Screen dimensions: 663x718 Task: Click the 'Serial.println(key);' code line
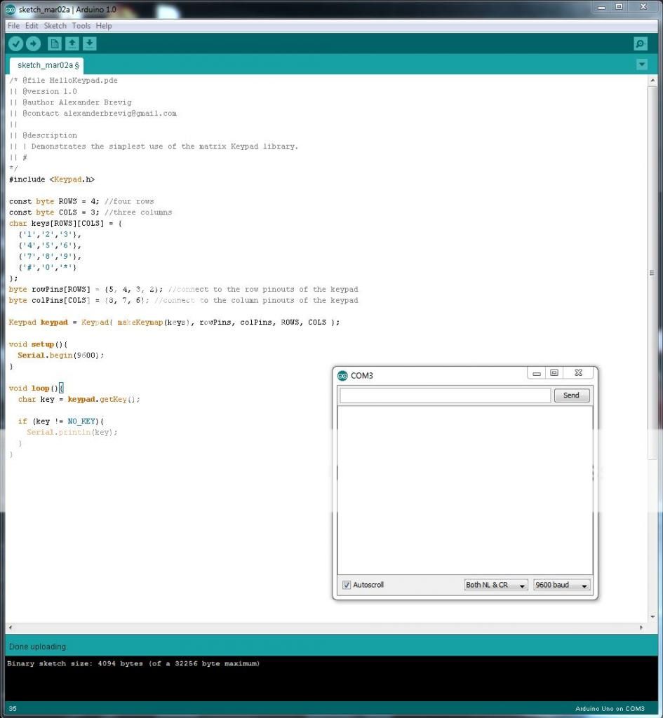[x=72, y=432]
